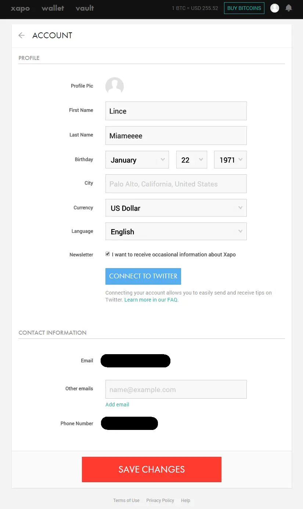The width and height of the screenshot is (303, 509).
Task: Click Connect to Twitter button
Action: [x=143, y=276]
